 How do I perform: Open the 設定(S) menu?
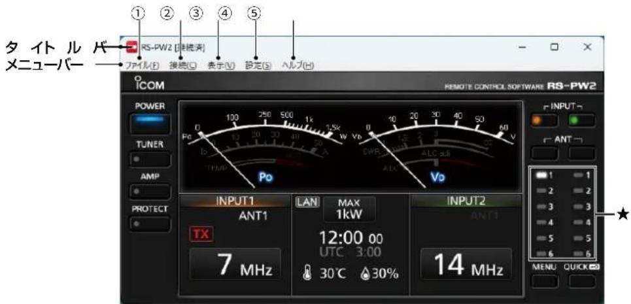[x=258, y=66]
